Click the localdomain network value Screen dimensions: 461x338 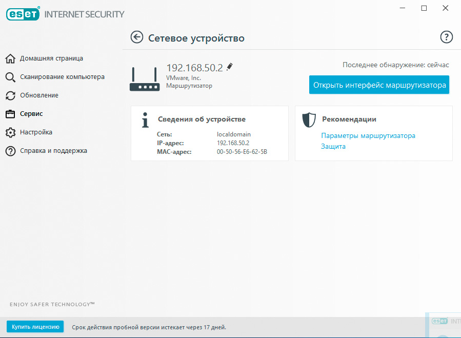tap(234, 134)
